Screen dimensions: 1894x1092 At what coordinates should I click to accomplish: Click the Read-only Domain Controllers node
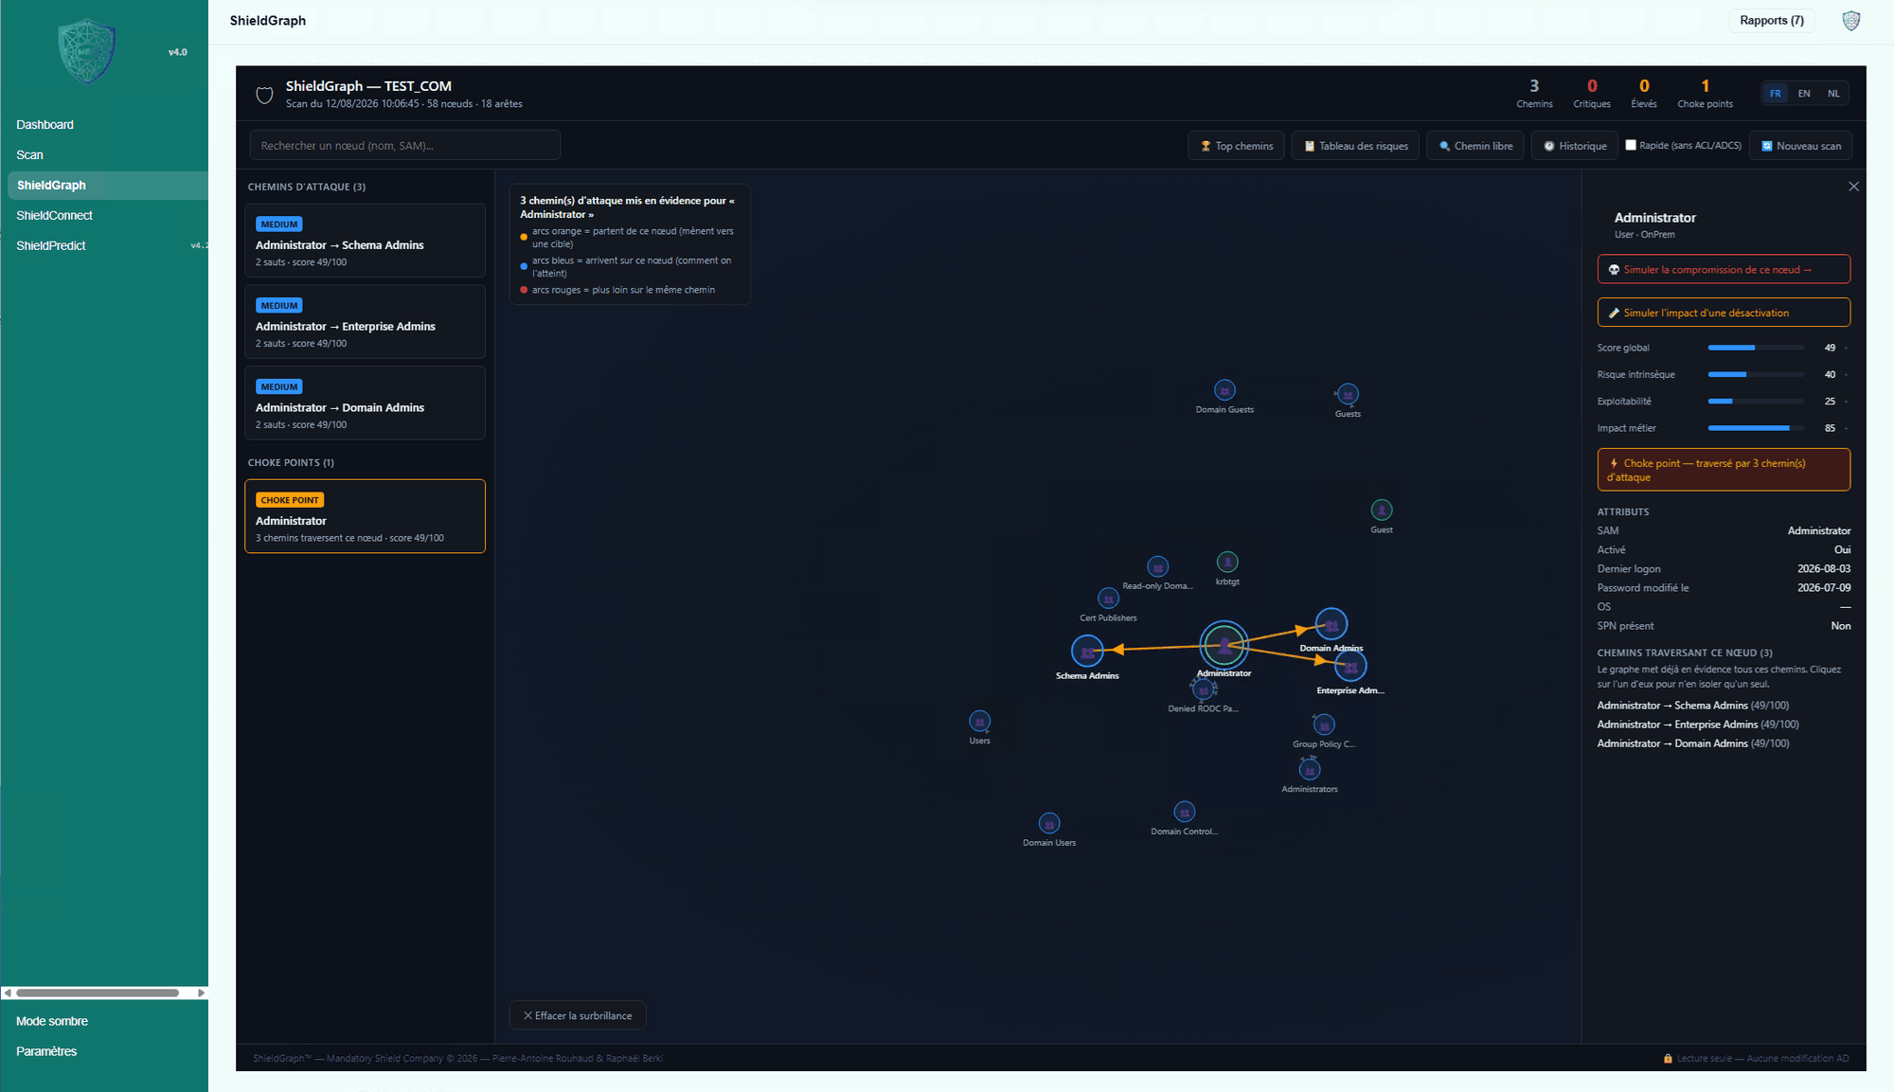[1157, 566]
